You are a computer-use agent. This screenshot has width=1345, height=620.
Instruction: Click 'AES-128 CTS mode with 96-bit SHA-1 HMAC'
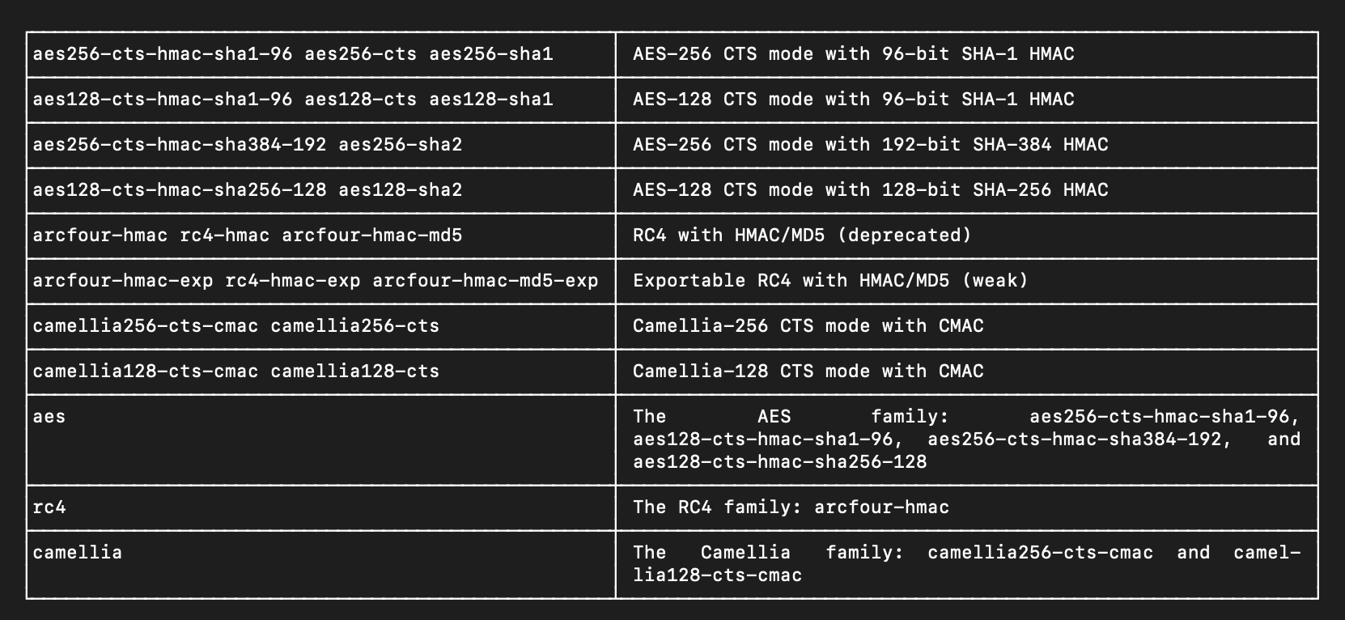(854, 100)
